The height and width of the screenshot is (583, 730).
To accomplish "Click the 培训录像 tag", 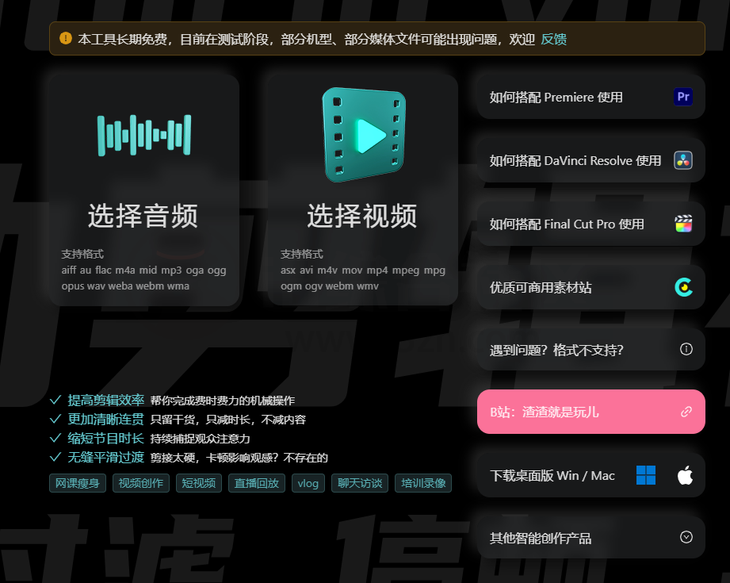I will click(x=422, y=483).
